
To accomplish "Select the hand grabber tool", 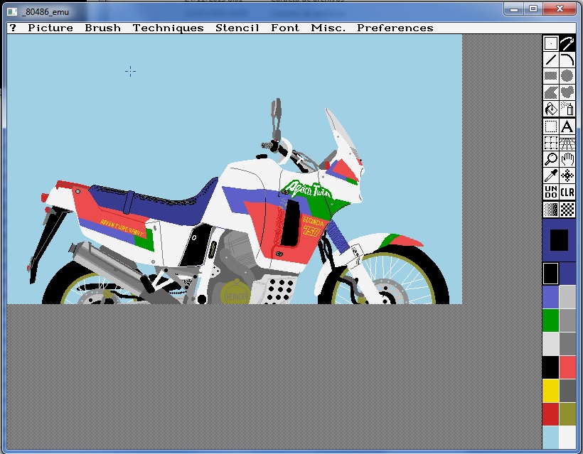I will click(567, 159).
